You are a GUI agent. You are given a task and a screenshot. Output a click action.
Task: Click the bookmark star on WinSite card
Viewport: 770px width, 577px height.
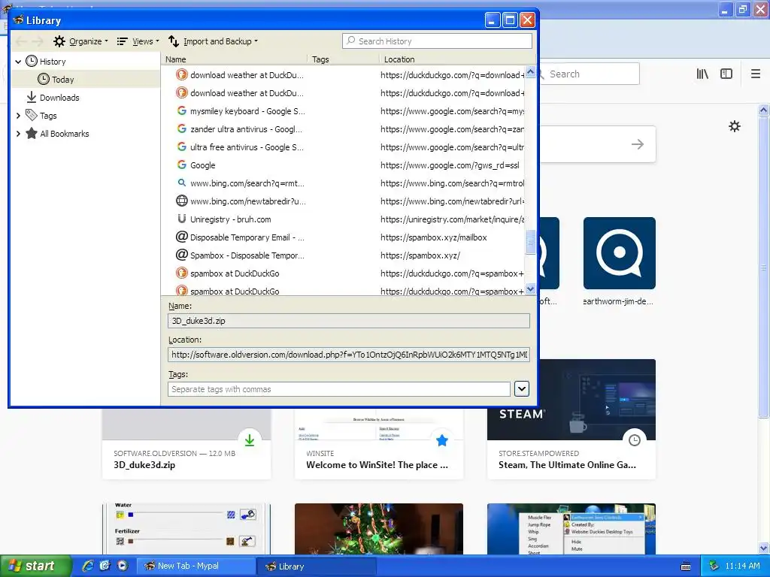coord(442,440)
